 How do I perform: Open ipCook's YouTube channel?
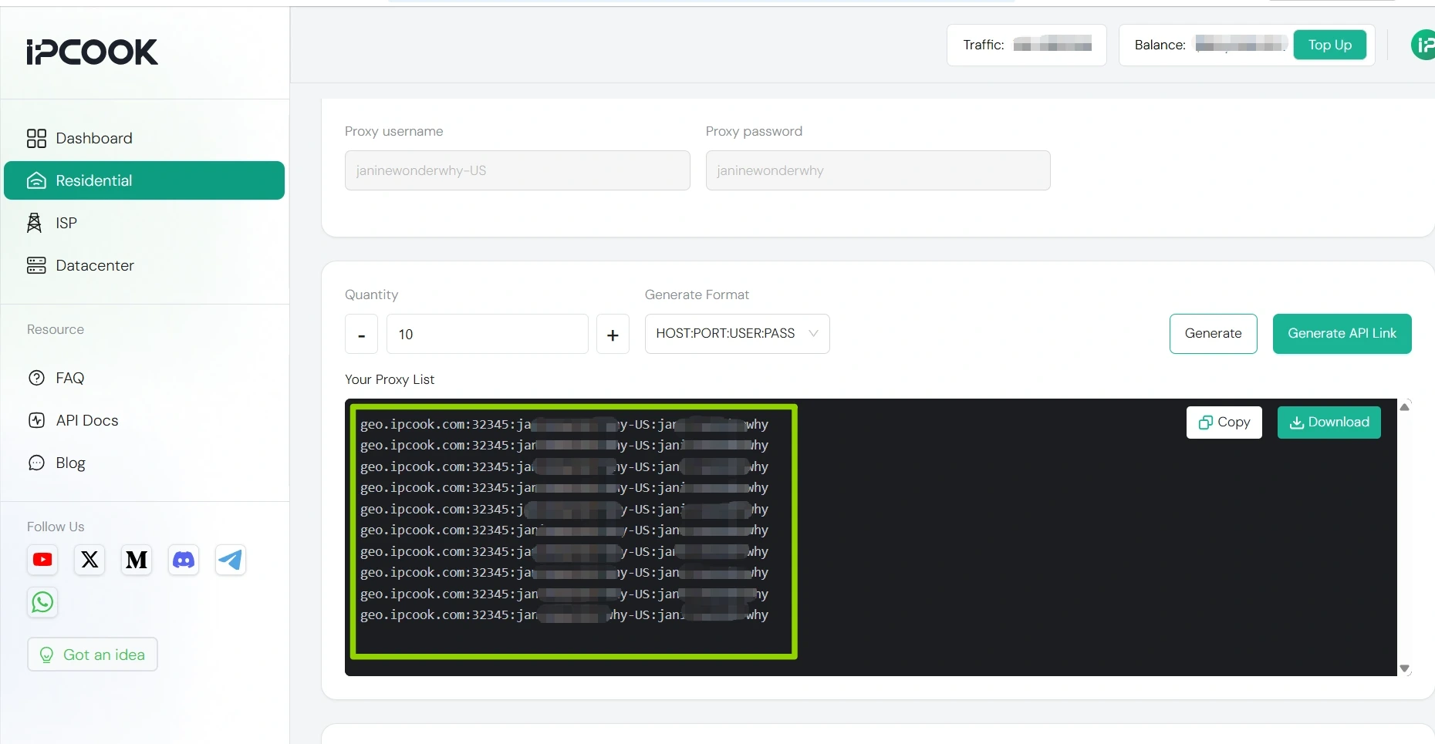point(42,560)
